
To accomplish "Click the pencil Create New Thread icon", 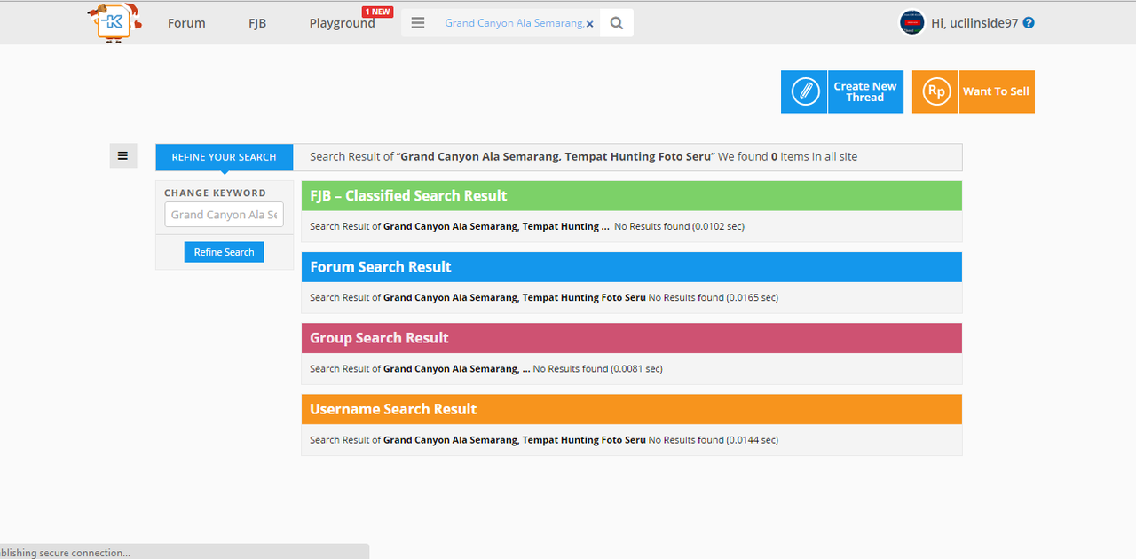I will 804,91.
